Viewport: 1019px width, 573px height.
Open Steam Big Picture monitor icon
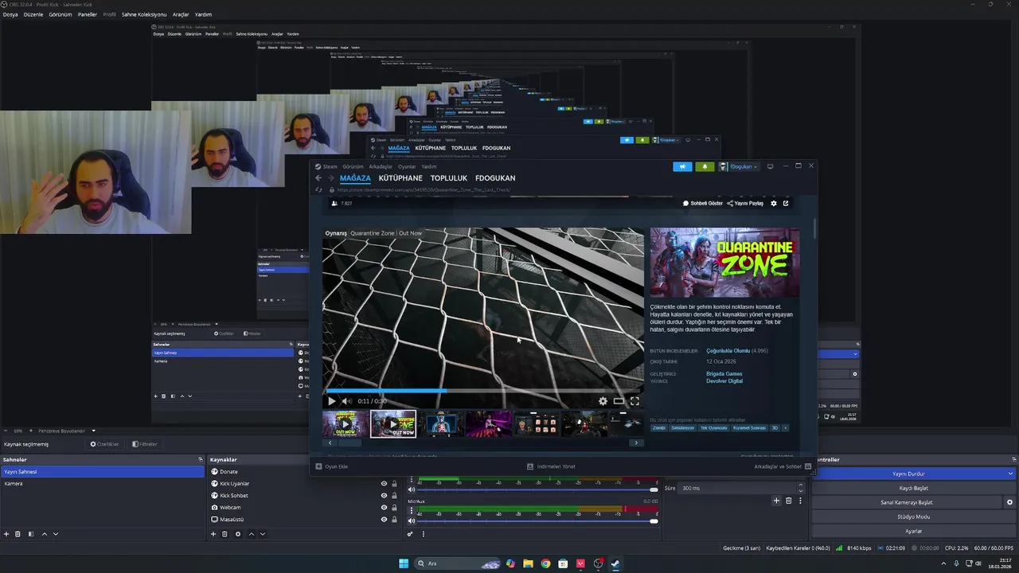pyautogui.click(x=770, y=166)
